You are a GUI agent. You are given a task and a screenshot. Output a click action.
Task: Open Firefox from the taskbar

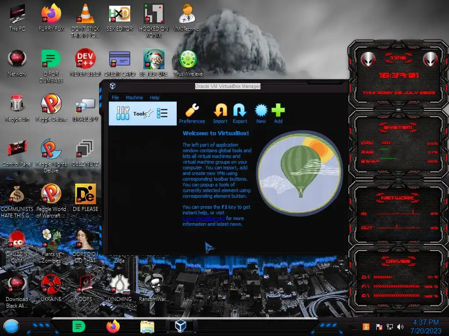tap(113, 326)
